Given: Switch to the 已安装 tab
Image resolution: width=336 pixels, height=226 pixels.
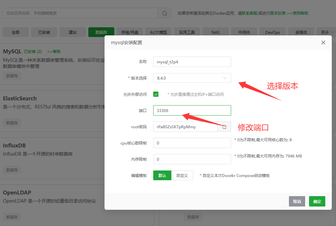Looking at the screenshot, I should click(44, 32).
